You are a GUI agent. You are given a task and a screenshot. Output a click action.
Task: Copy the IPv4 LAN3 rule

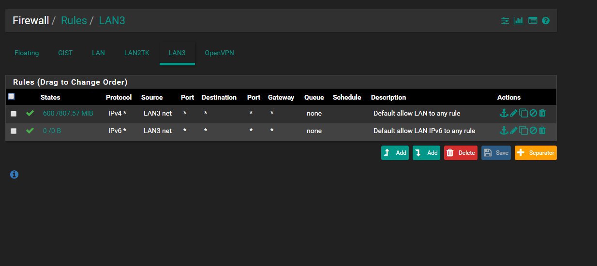click(523, 114)
